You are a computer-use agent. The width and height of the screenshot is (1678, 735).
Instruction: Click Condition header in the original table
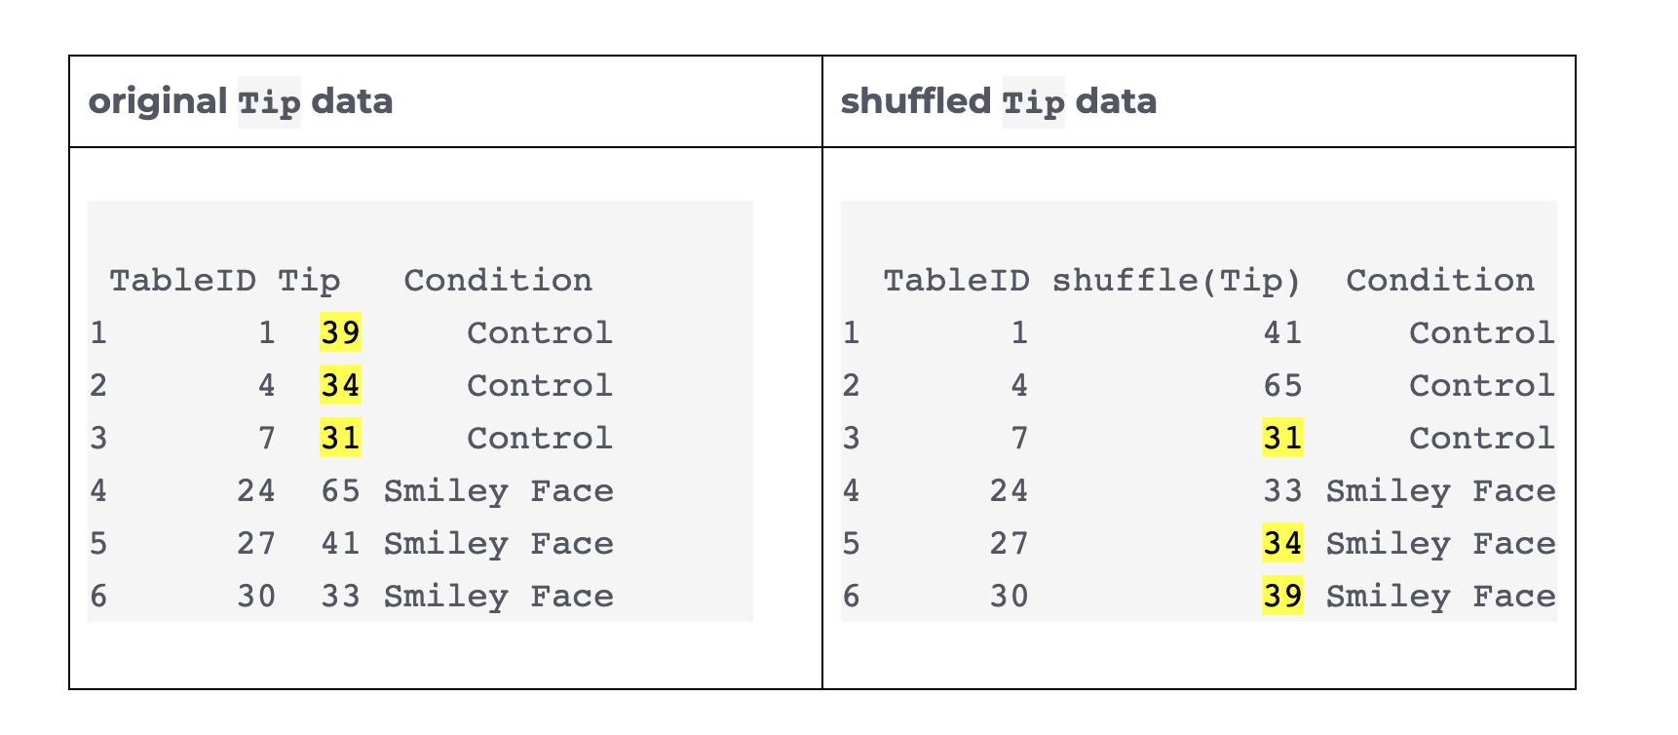[x=498, y=281]
